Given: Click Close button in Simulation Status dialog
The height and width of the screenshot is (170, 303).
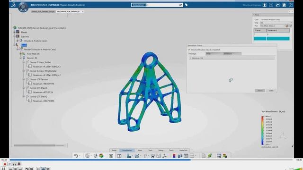Looking at the screenshot, I should point(271,91).
